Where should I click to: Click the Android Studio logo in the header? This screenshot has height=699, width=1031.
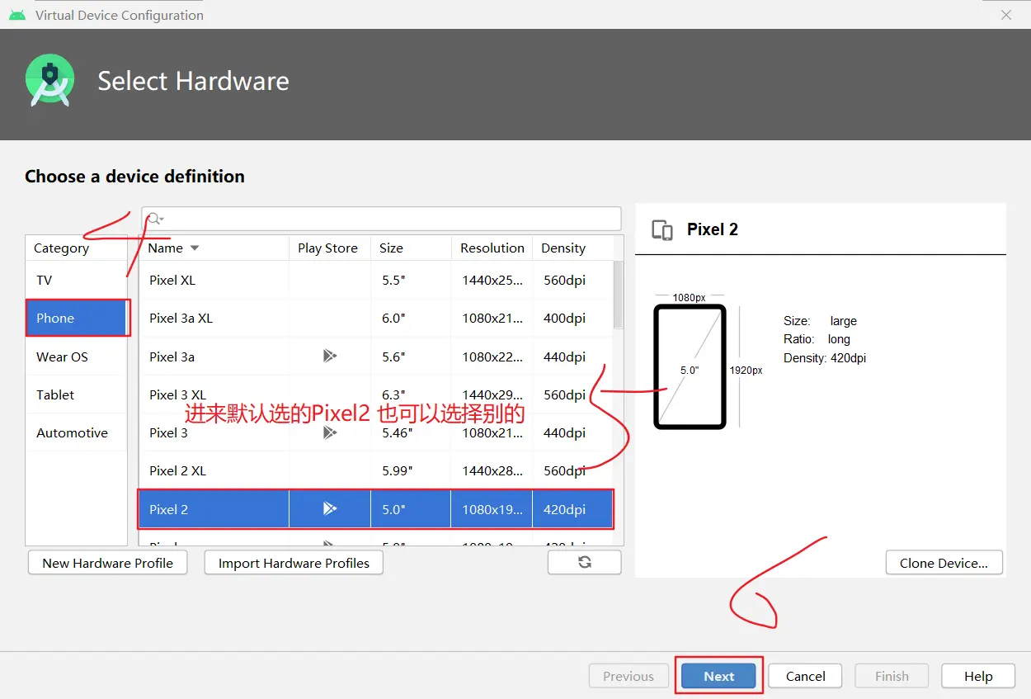tap(50, 80)
